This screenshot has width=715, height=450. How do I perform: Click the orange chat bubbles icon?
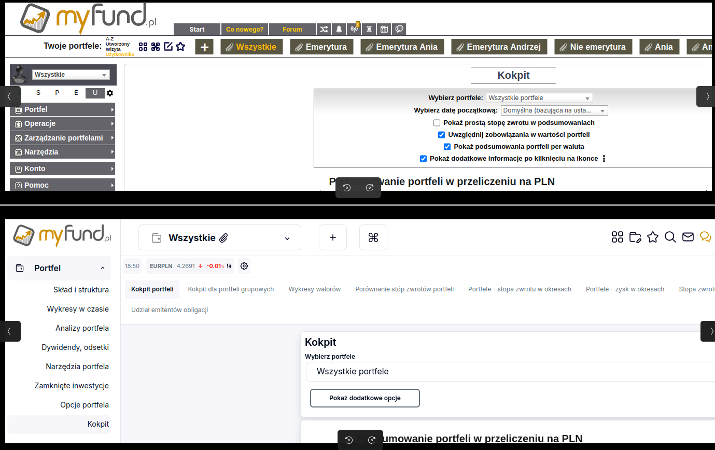click(x=705, y=237)
